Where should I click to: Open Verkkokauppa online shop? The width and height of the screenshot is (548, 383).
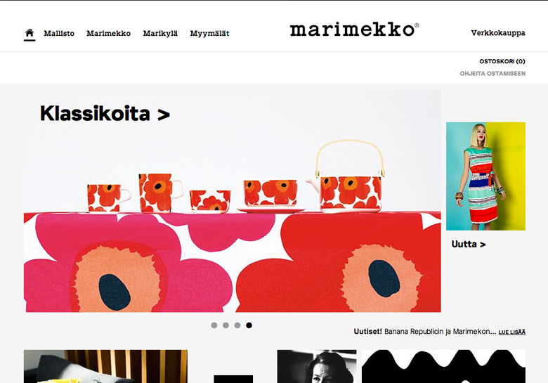[498, 33]
